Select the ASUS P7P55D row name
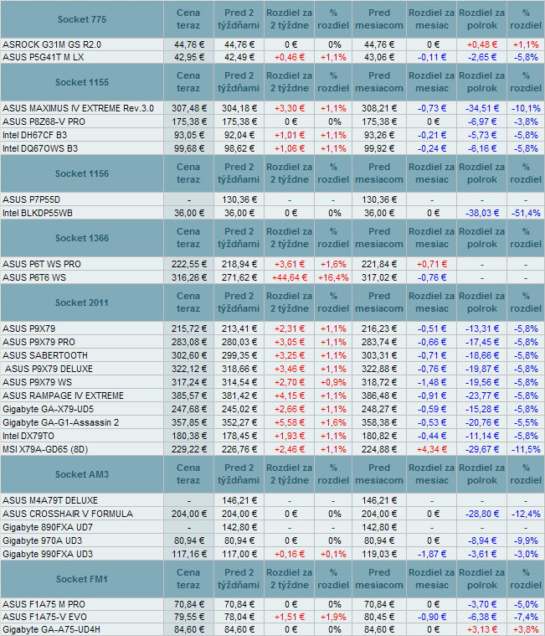The image size is (545, 636). 31,199
